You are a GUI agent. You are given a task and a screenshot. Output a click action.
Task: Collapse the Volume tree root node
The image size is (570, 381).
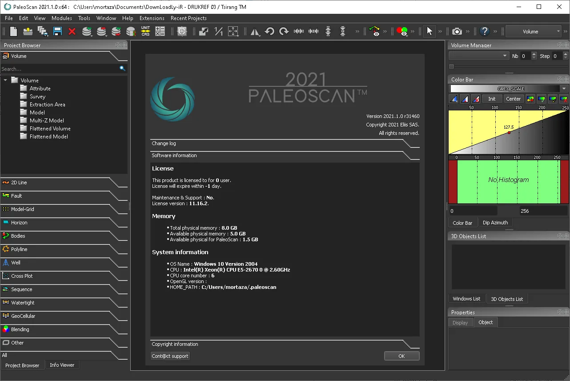[5, 80]
